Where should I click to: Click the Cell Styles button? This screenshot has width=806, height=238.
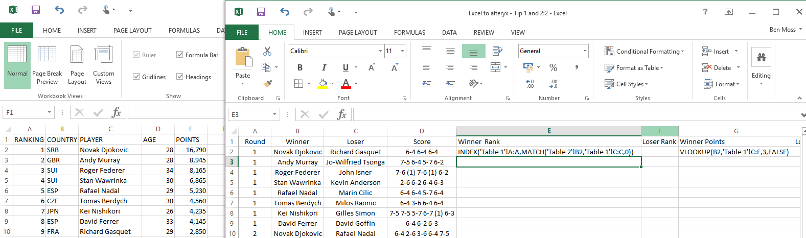pyautogui.click(x=626, y=84)
